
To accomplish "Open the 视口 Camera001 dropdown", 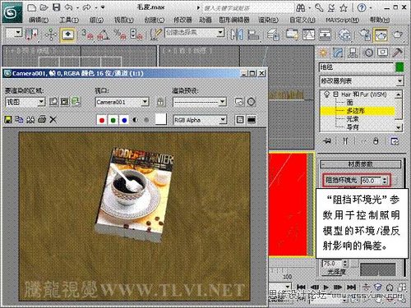I will [122, 102].
